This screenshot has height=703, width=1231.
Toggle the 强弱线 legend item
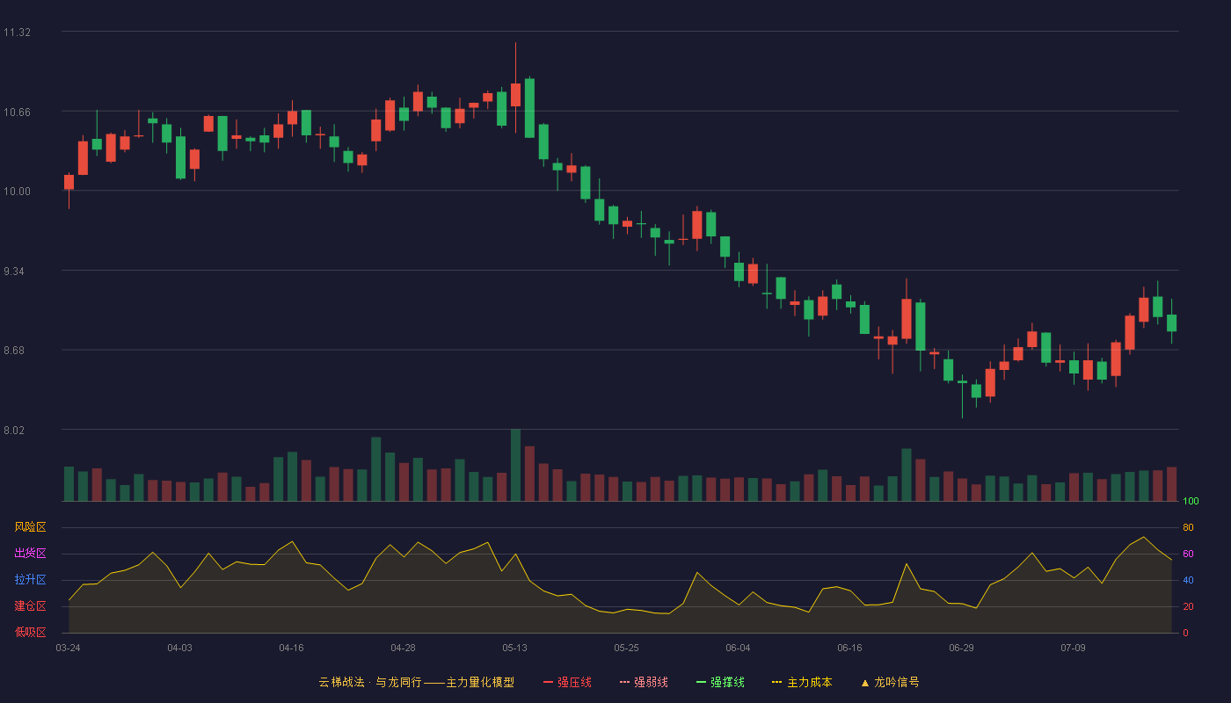[644, 682]
